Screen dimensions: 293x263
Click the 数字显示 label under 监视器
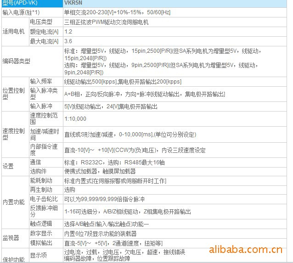coord(41,234)
